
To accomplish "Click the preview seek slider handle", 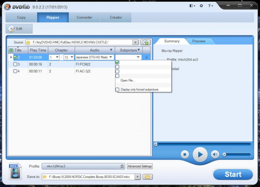I will pos(156,144).
